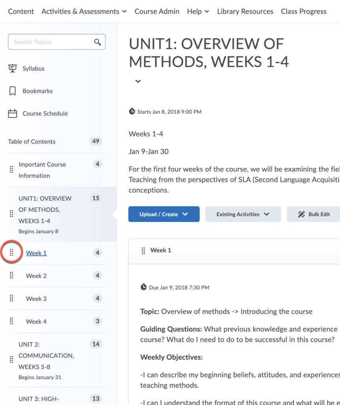Expand chevron under the unit title
This screenshot has height=405, width=340.
point(138,81)
